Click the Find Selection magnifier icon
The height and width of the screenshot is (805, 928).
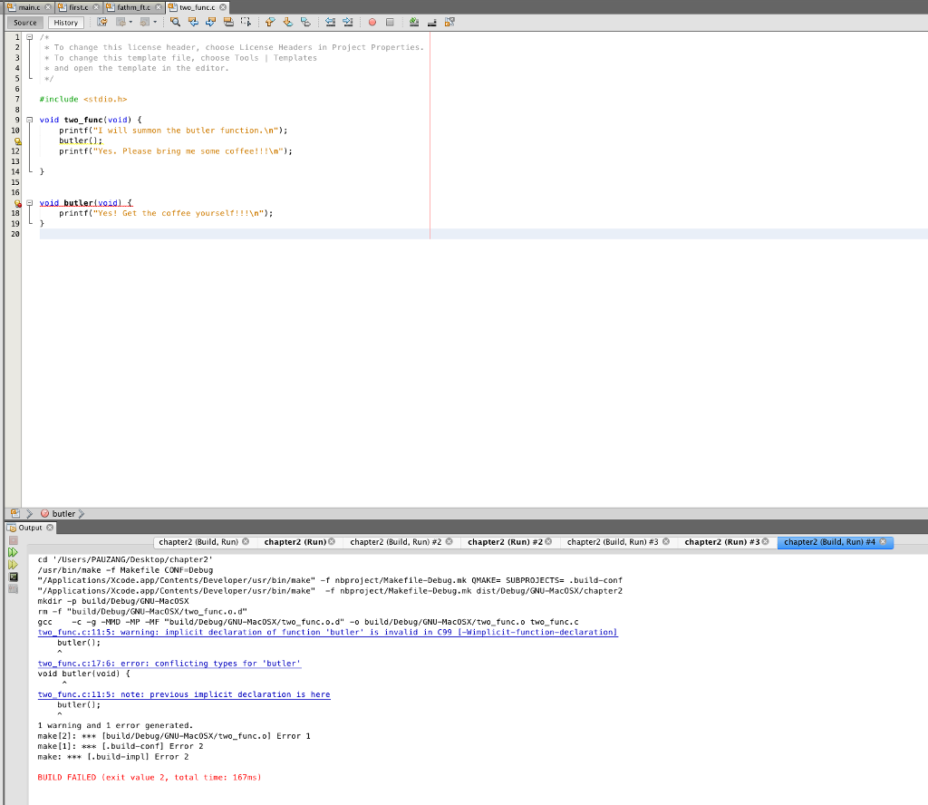175,22
